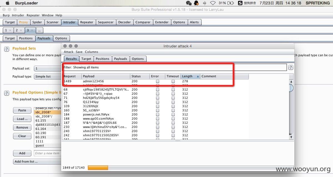Toggle Error checkbox for request 76

pos(157,102)
